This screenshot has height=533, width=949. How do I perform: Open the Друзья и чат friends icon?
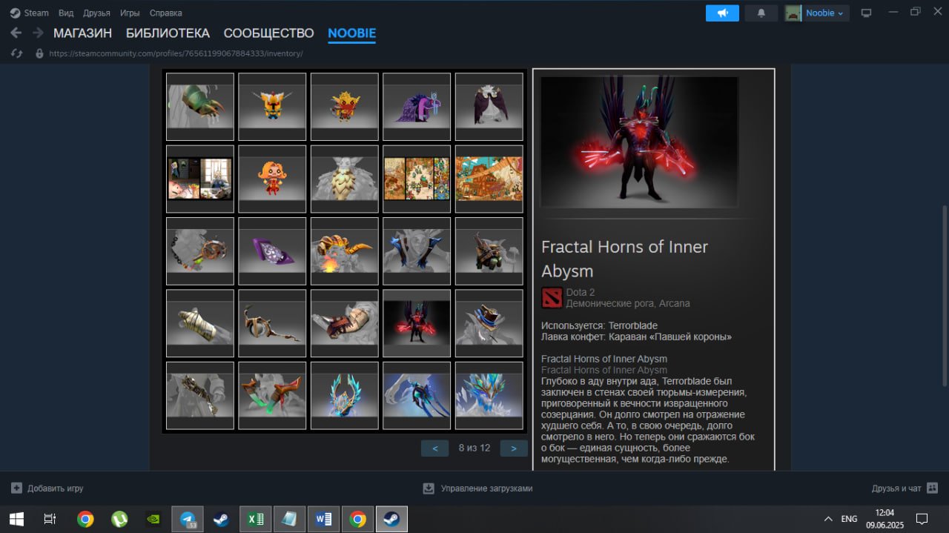(x=933, y=488)
